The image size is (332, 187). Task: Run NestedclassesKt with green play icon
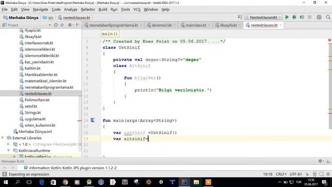tap(287, 17)
